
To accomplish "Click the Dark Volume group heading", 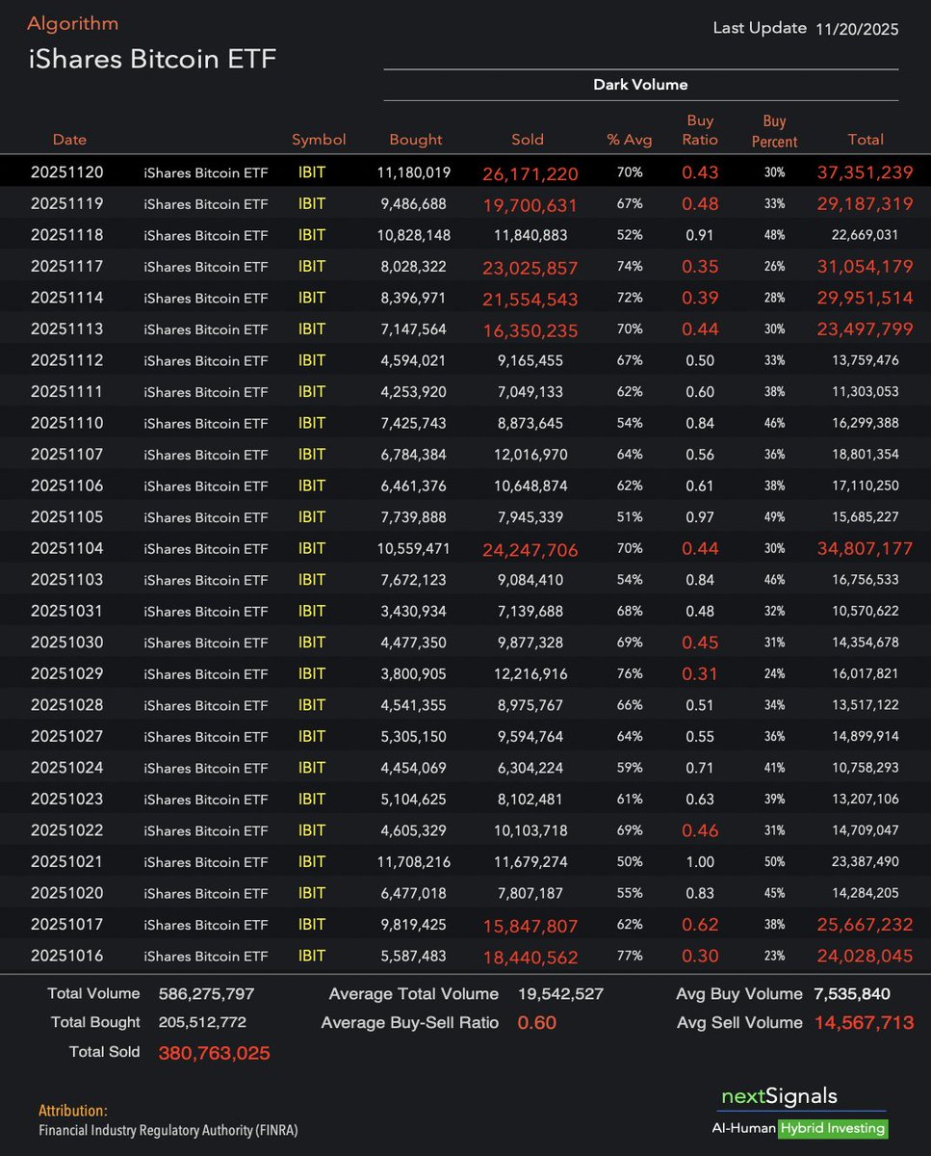I will [640, 85].
